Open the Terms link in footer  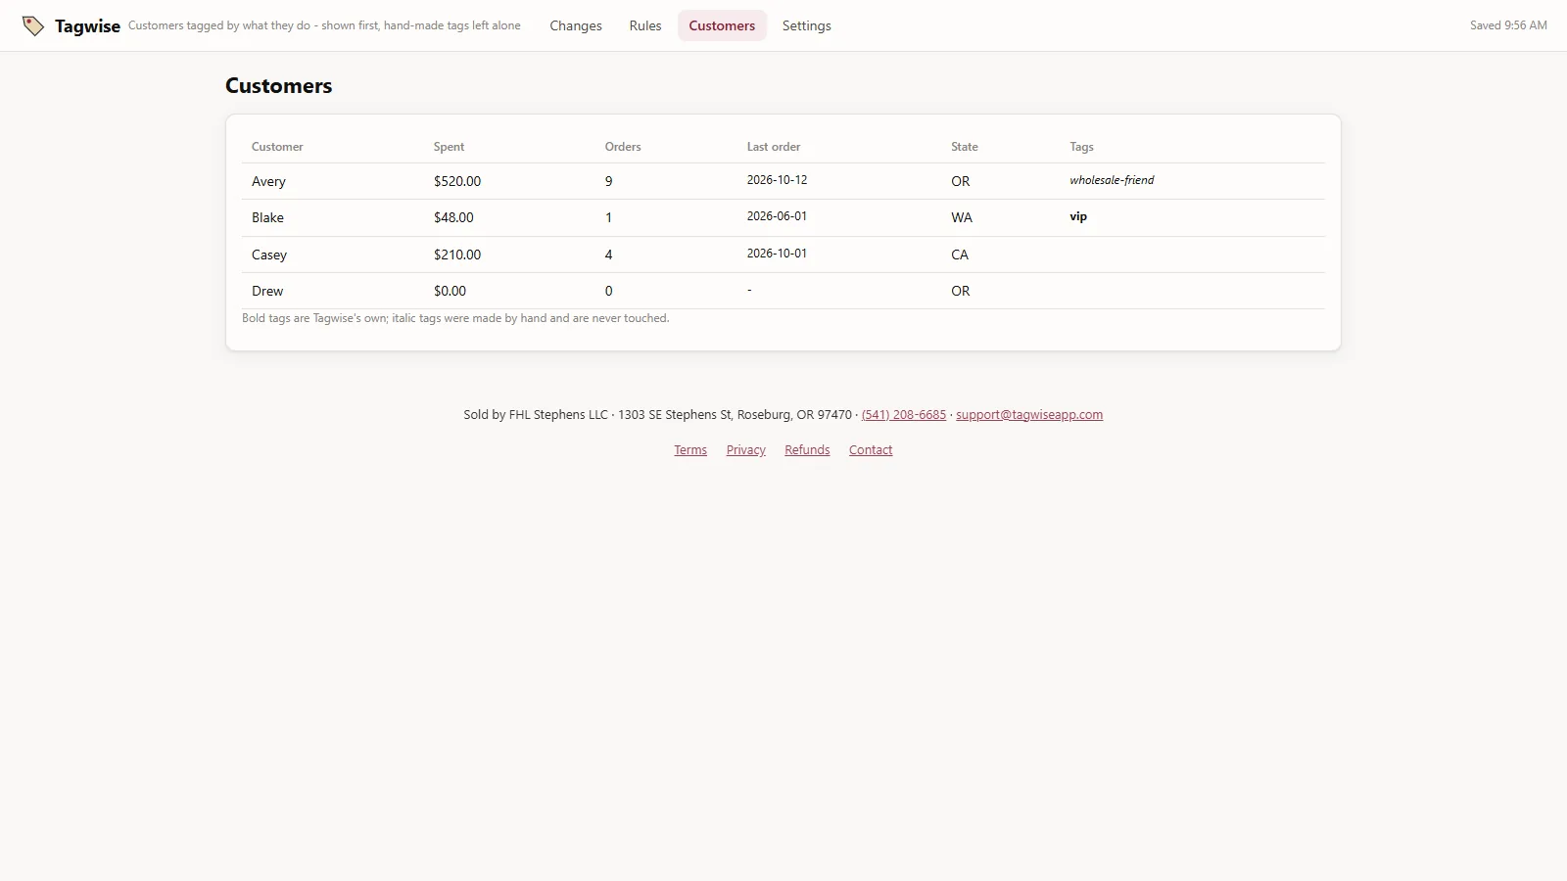pos(690,450)
